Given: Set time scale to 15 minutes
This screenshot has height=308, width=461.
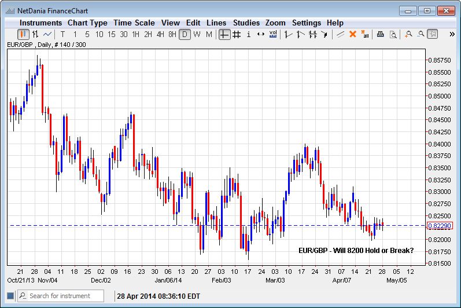Looking at the screenshot, I should (112, 34).
